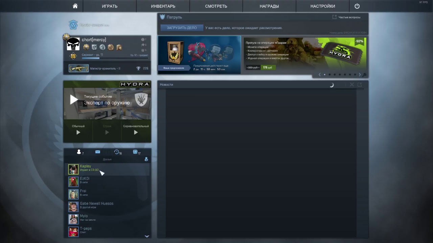Open news in external browser icon
The width and height of the screenshot is (433, 243).
pyautogui.click(x=360, y=85)
